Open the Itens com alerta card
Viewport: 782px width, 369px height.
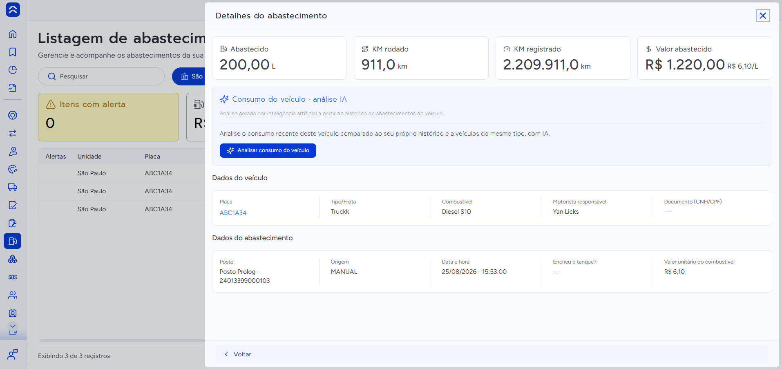pos(108,117)
